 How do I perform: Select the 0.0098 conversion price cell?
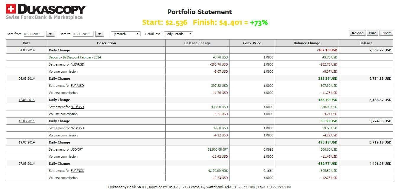tap(252, 149)
